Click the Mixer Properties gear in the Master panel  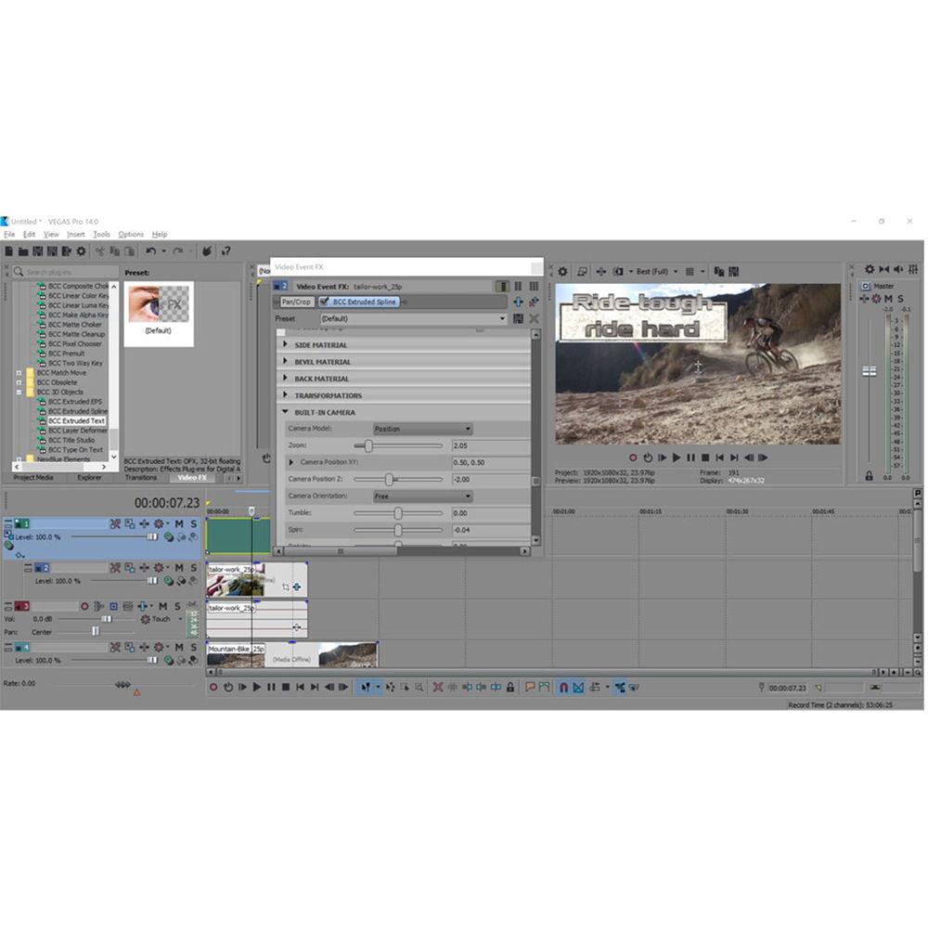click(x=870, y=269)
